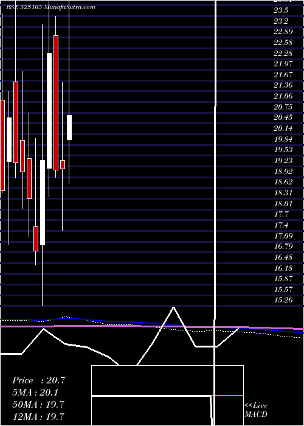Viewport: 304px width, 426px height.
Task: Click the 'Price : 20.7' legend text
Action: click(x=39, y=380)
